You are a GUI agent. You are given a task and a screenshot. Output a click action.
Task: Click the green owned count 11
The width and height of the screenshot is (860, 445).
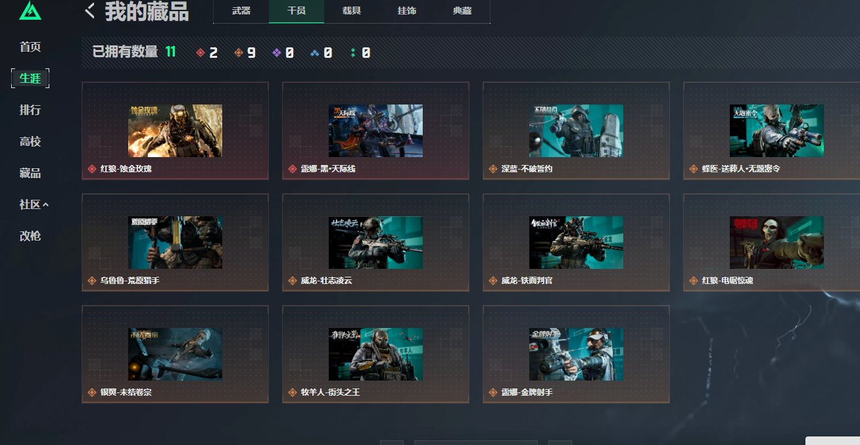(x=171, y=53)
